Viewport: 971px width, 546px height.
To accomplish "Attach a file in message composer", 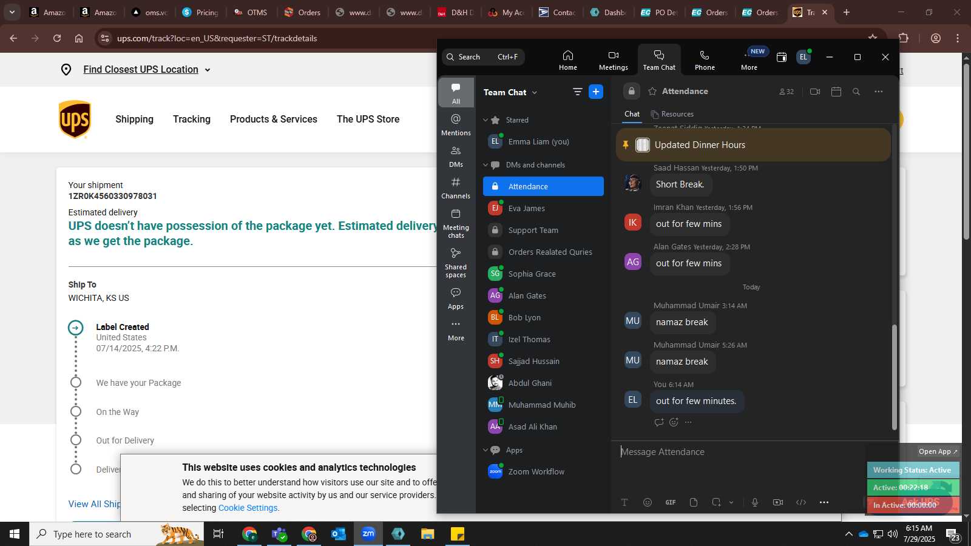I will tap(694, 502).
